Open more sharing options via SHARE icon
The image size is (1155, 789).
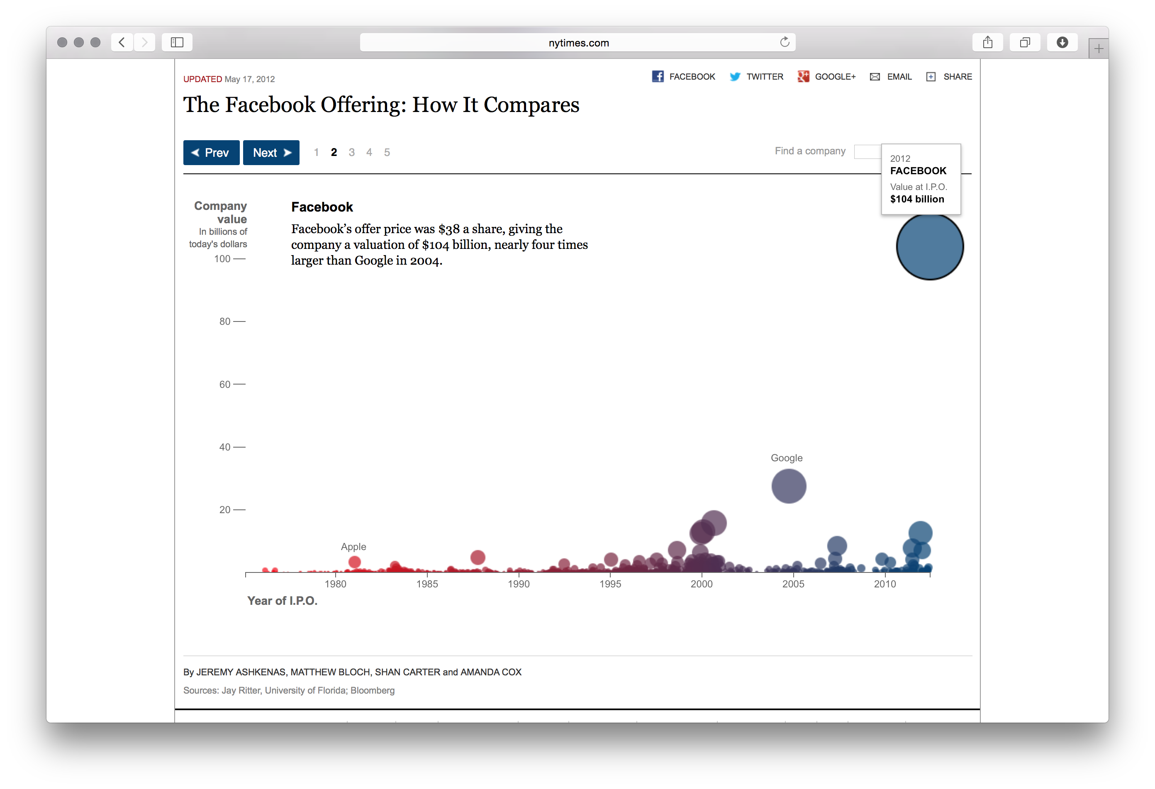coord(931,76)
